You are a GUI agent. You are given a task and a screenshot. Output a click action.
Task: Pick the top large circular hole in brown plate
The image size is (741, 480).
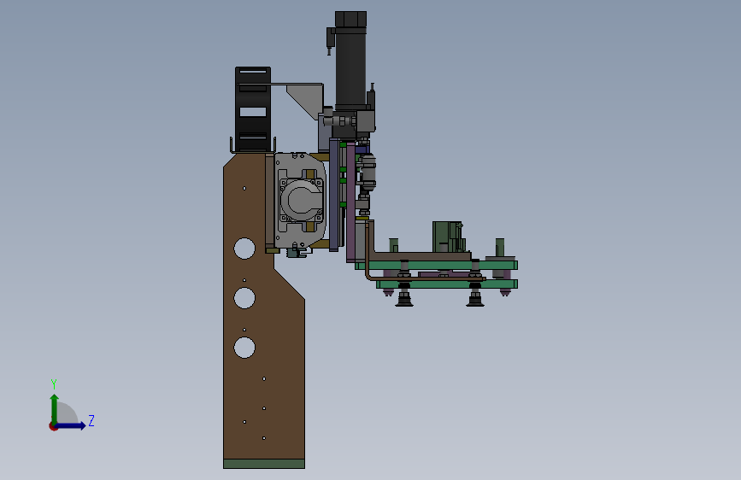click(244, 249)
